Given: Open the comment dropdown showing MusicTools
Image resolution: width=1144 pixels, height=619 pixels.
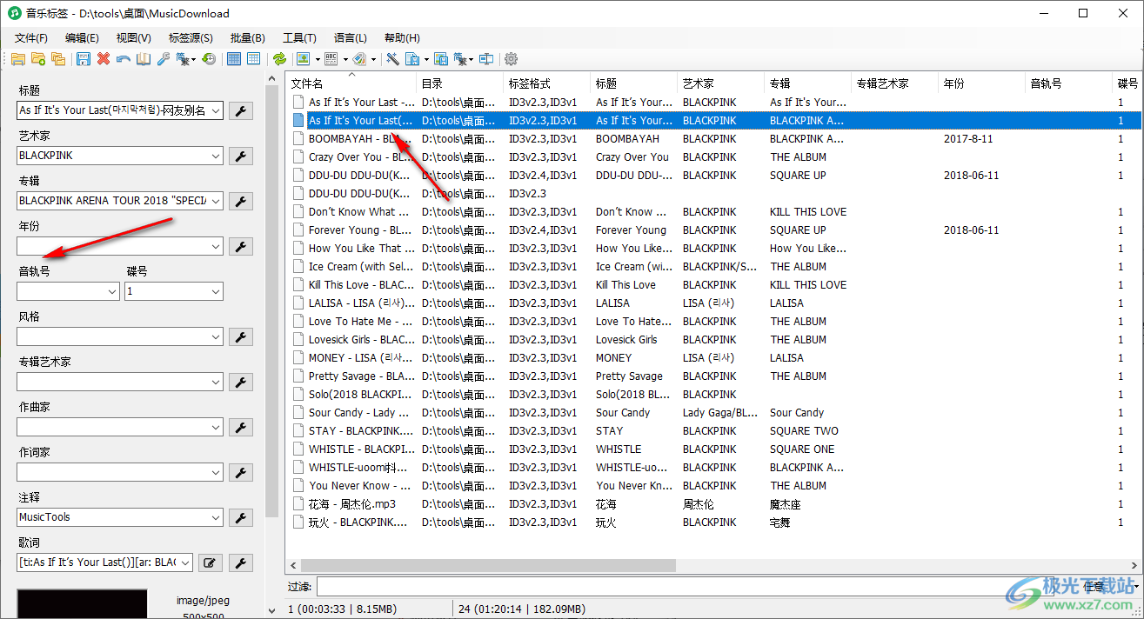Looking at the screenshot, I should tap(216, 517).
